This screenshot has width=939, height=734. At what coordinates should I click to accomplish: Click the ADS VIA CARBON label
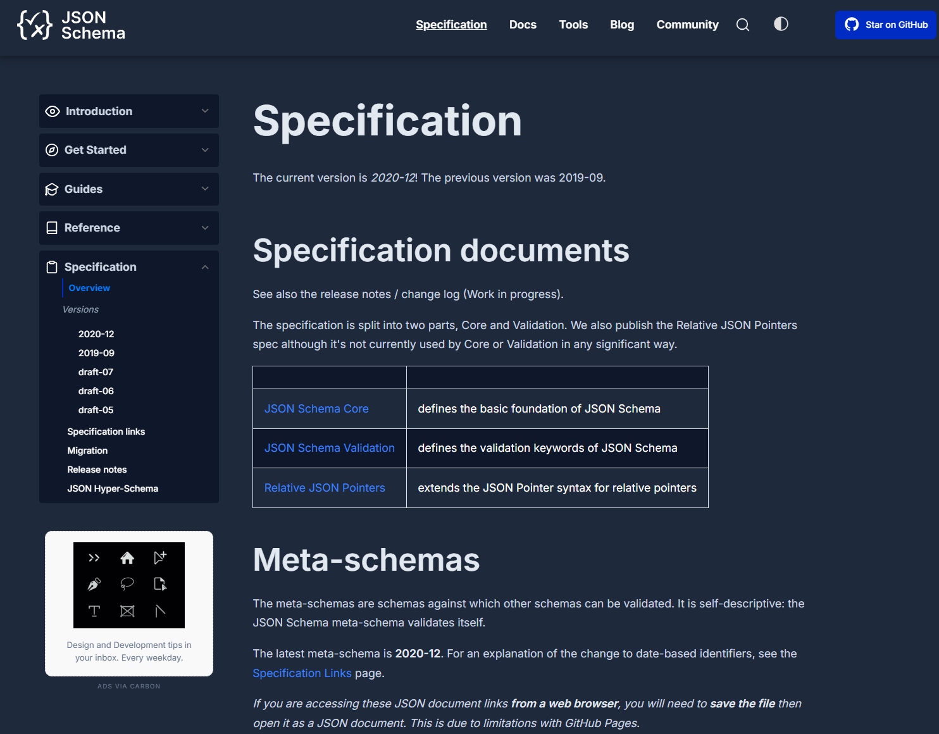(129, 686)
